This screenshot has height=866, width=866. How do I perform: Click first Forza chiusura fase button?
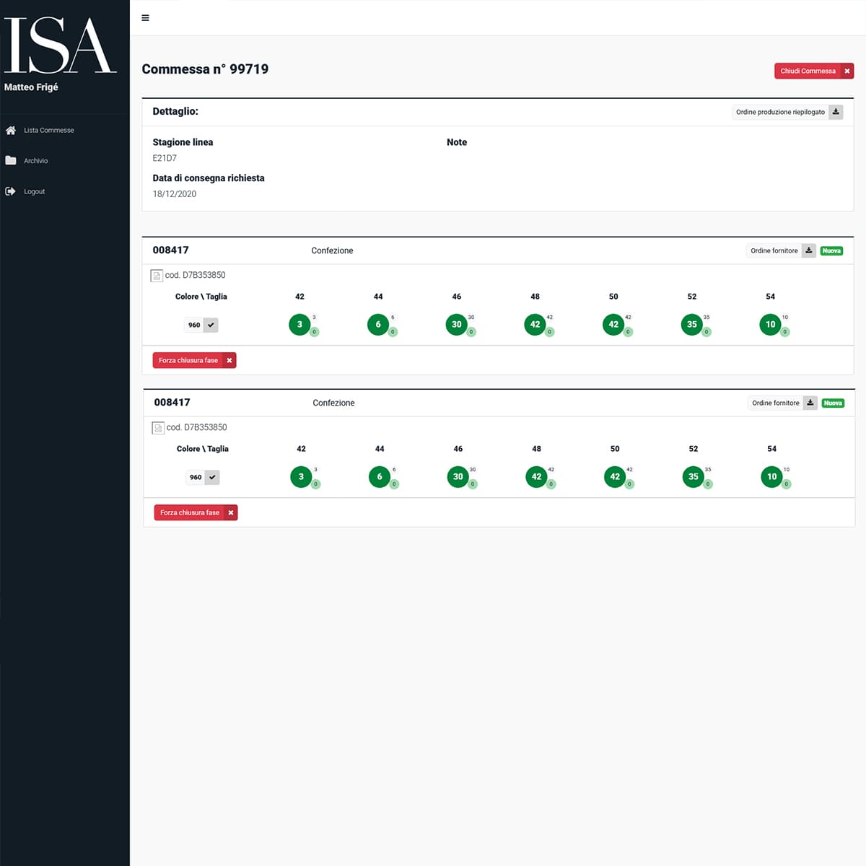pyautogui.click(x=193, y=360)
